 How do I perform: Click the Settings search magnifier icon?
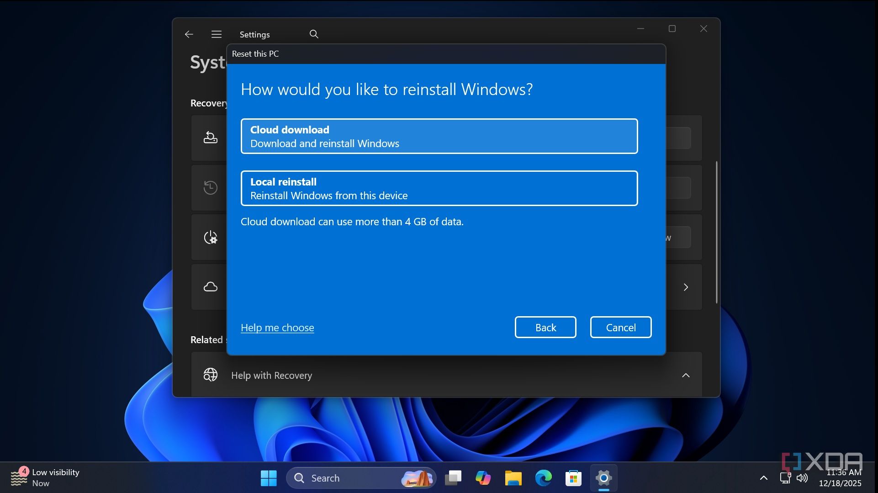click(x=314, y=34)
